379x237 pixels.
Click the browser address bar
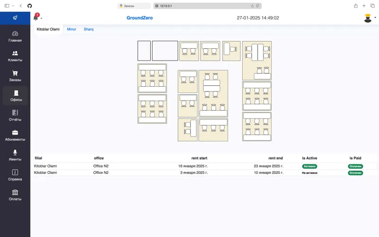pyautogui.click(x=208, y=6)
